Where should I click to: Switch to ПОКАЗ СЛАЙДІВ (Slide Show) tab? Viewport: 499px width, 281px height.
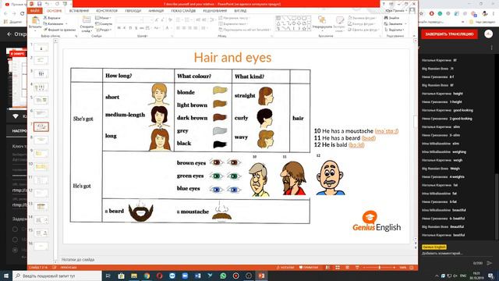[183, 11]
